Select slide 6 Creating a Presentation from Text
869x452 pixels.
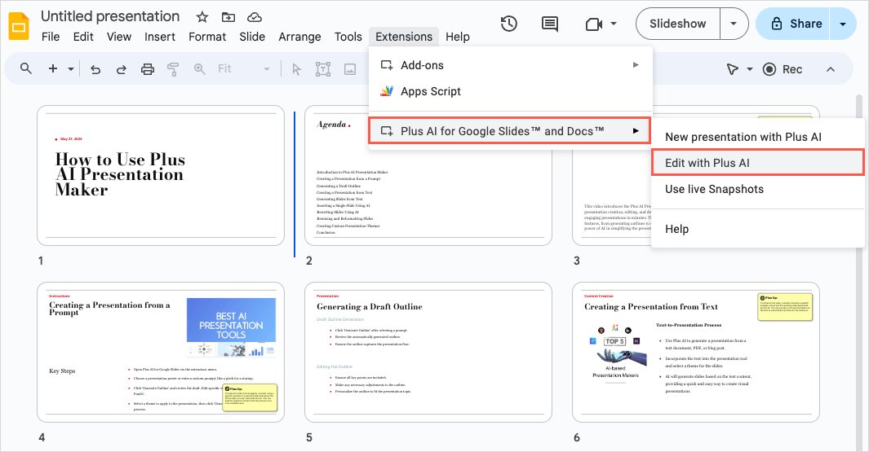click(x=696, y=353)
